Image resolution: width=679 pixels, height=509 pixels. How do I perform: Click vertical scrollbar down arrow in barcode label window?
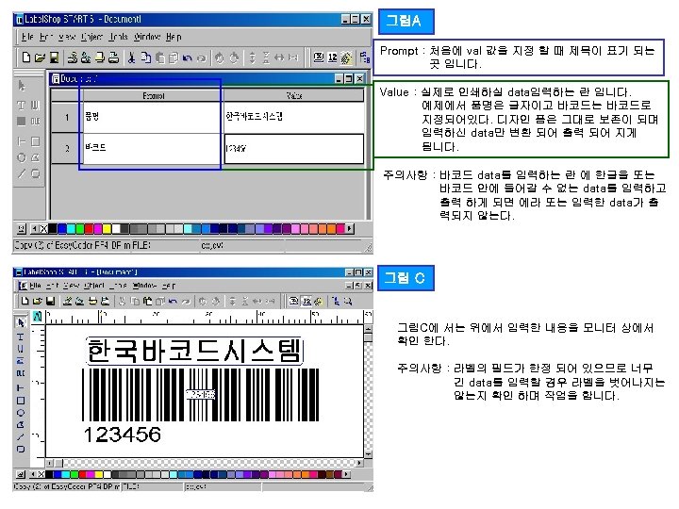368,454
